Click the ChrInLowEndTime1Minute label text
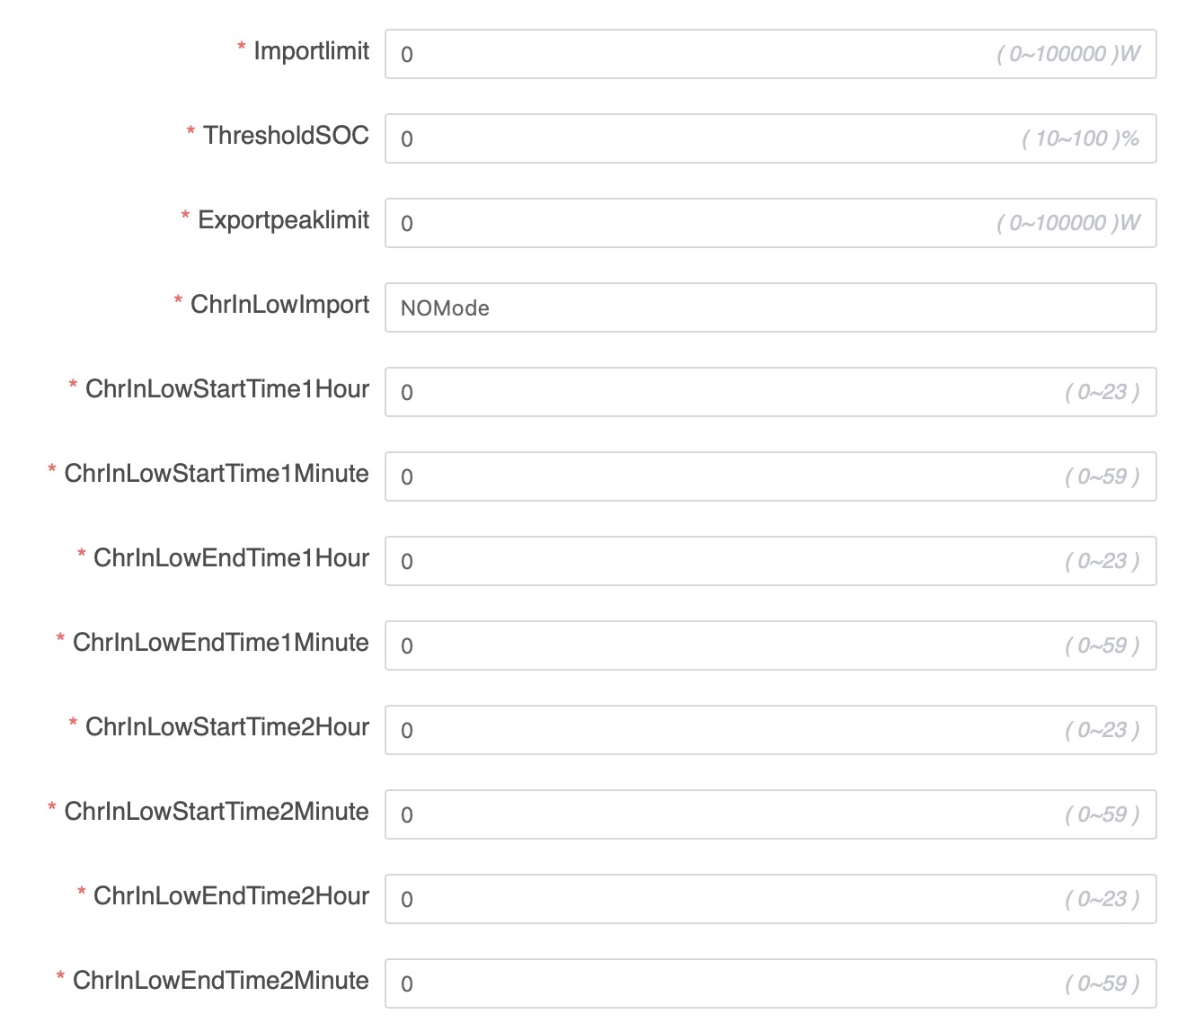Viewport: 1195px width, 1032px height. coord(221,643)
